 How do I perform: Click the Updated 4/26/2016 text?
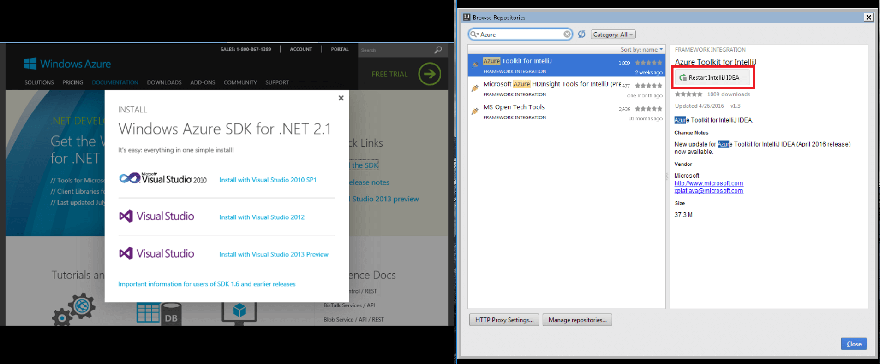point(699,106)
